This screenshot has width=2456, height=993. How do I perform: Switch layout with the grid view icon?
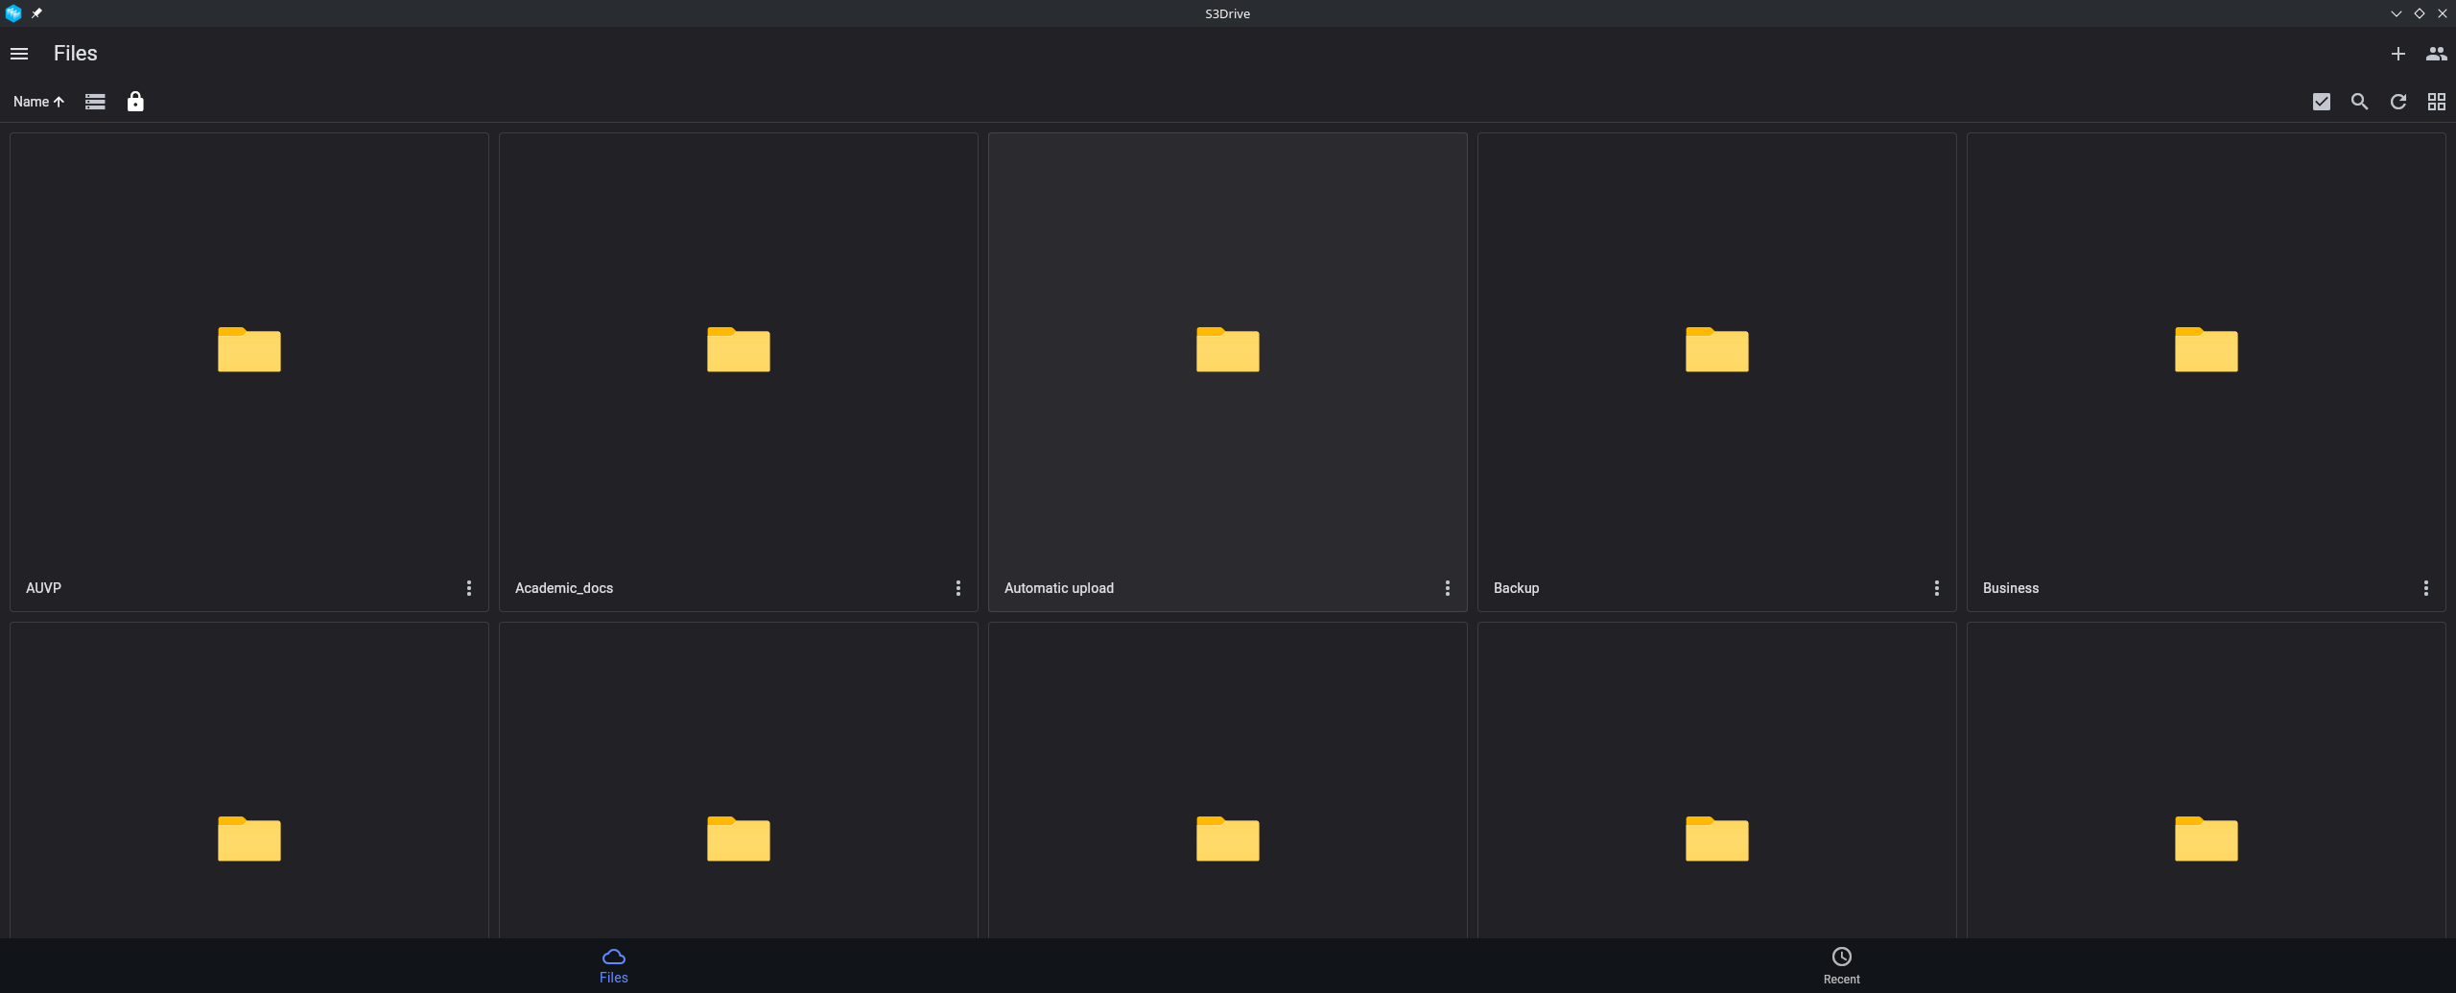pos(2436,102)
